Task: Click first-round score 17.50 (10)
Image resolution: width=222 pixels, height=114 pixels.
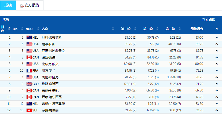Action: coord(130,84)
